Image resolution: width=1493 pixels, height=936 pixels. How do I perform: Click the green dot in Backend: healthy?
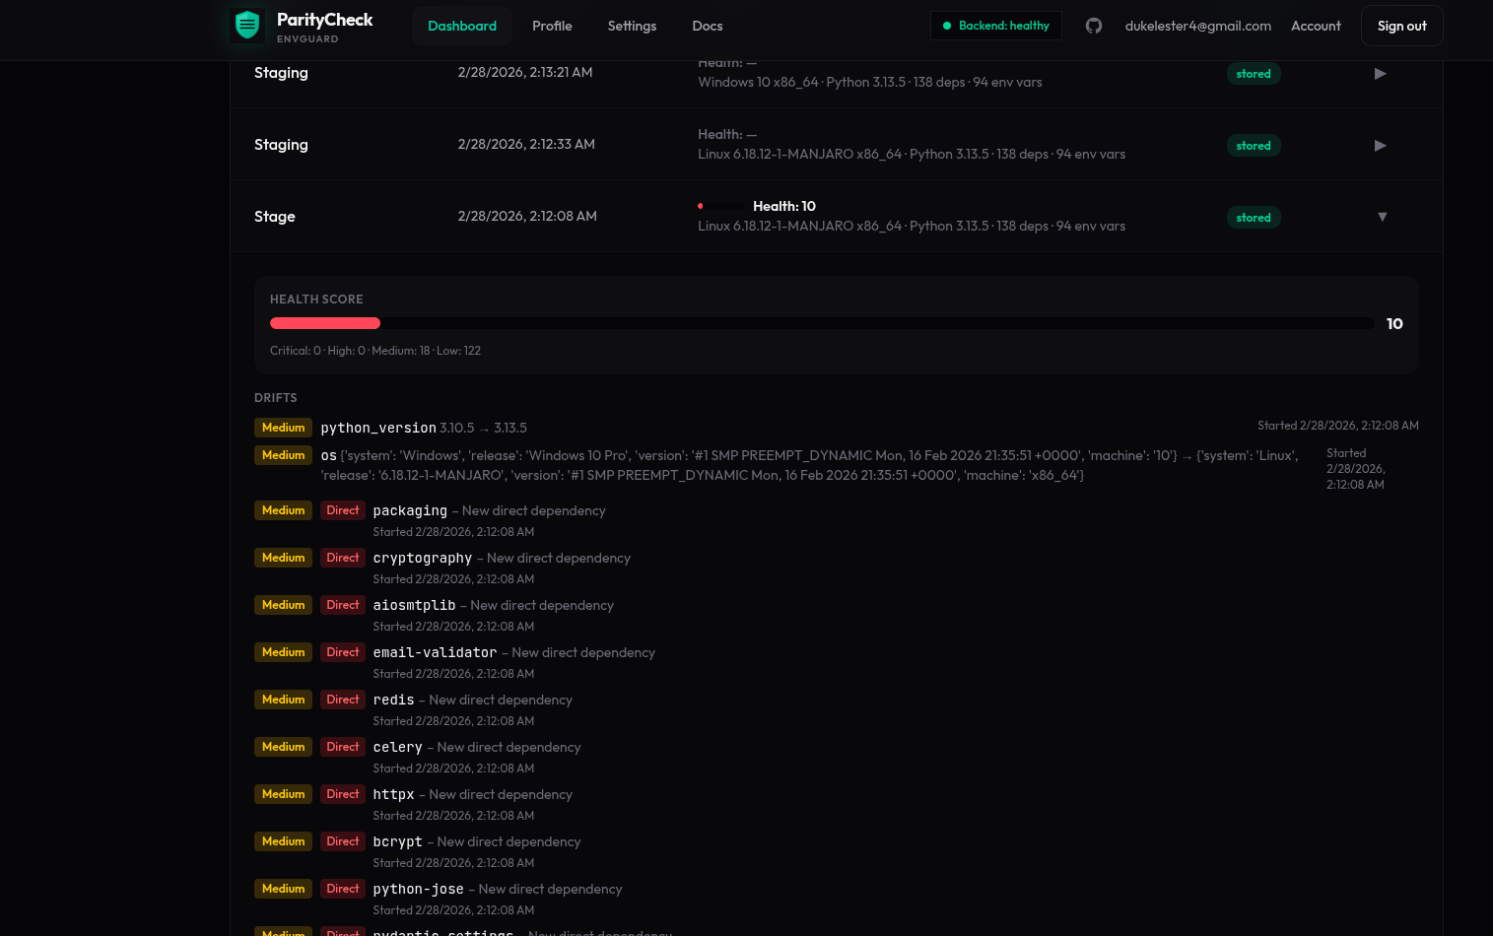pyautogui.click(x=947, y=26)
